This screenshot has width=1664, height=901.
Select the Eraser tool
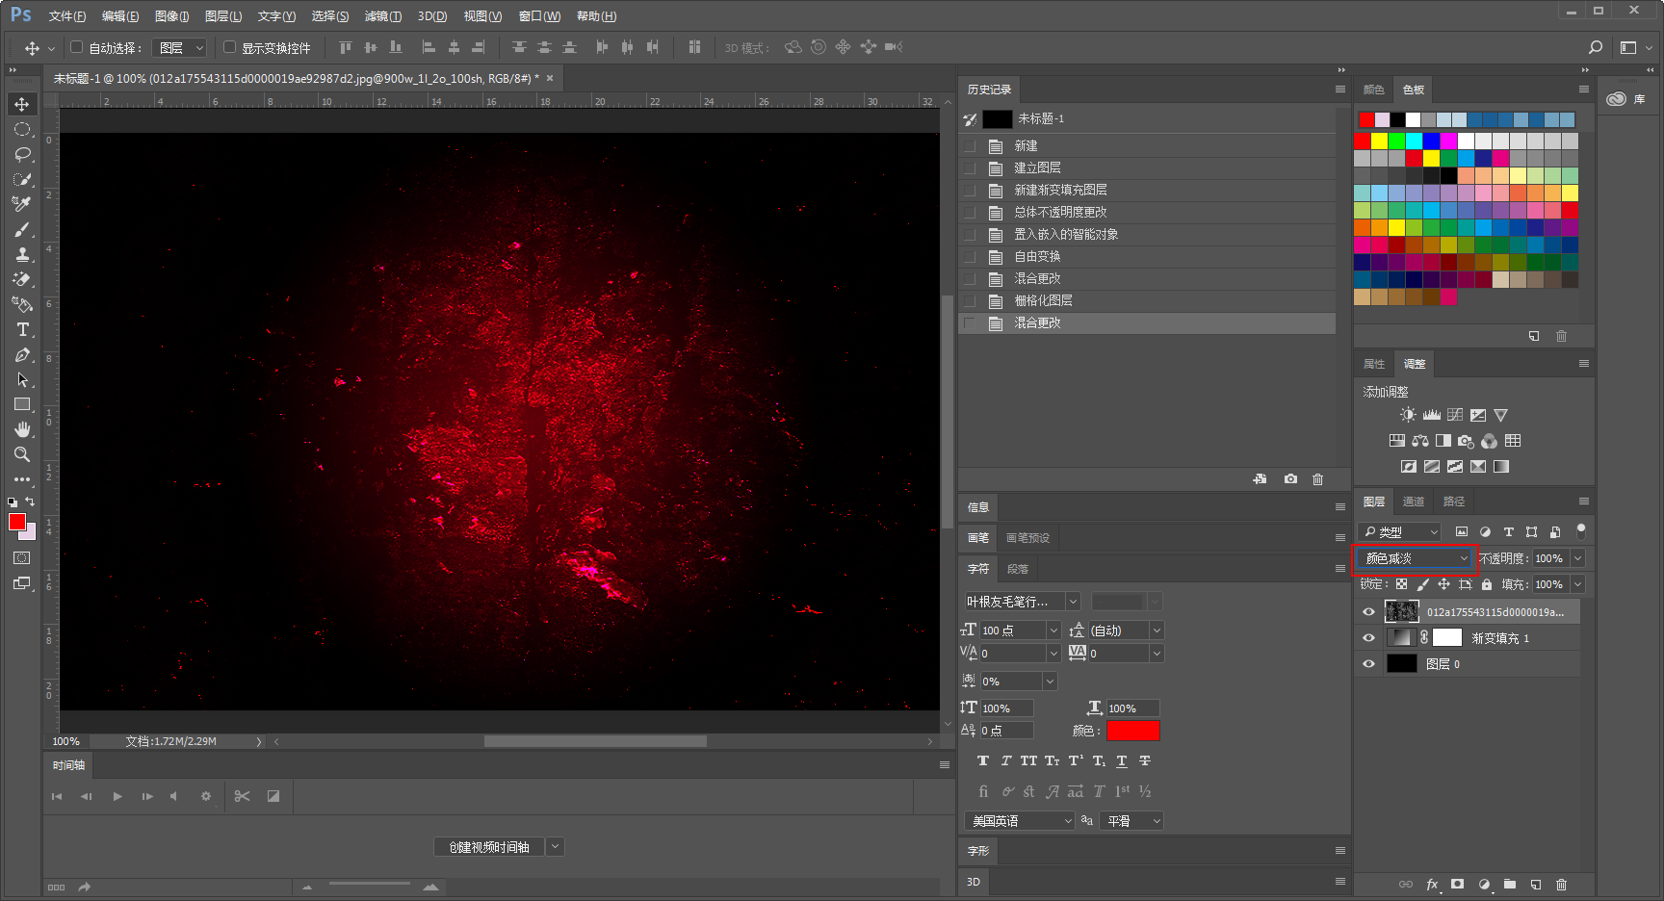coord(22,279)
